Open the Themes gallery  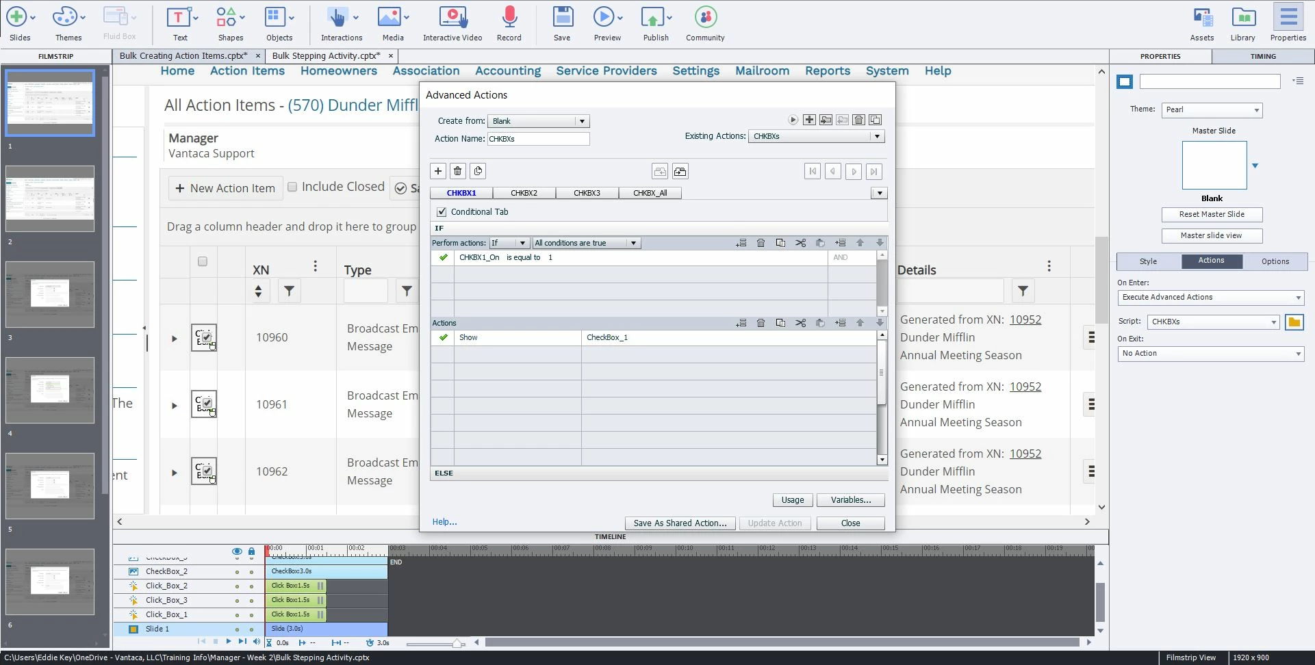point(68,24)
